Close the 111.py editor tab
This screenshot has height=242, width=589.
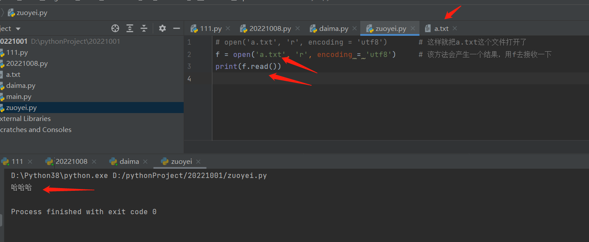[x=228, y=28]
